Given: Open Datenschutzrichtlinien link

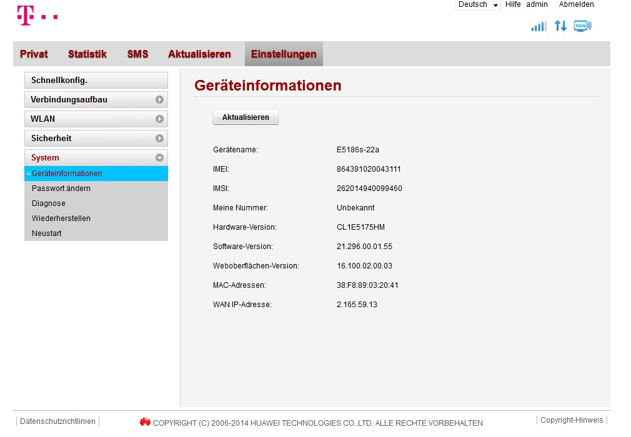Looking at the screenshot, I should 57,421.
